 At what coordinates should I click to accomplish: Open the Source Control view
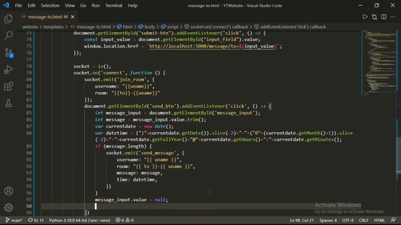(x=8, y=52)
